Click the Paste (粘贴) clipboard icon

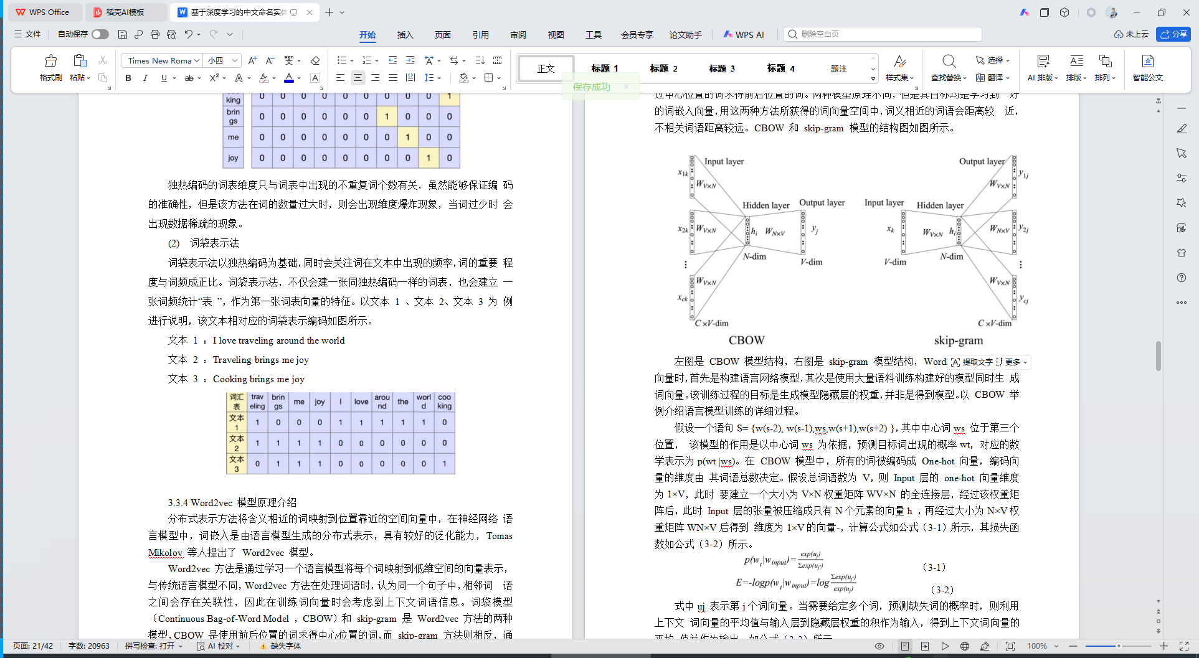coord(79,61)
